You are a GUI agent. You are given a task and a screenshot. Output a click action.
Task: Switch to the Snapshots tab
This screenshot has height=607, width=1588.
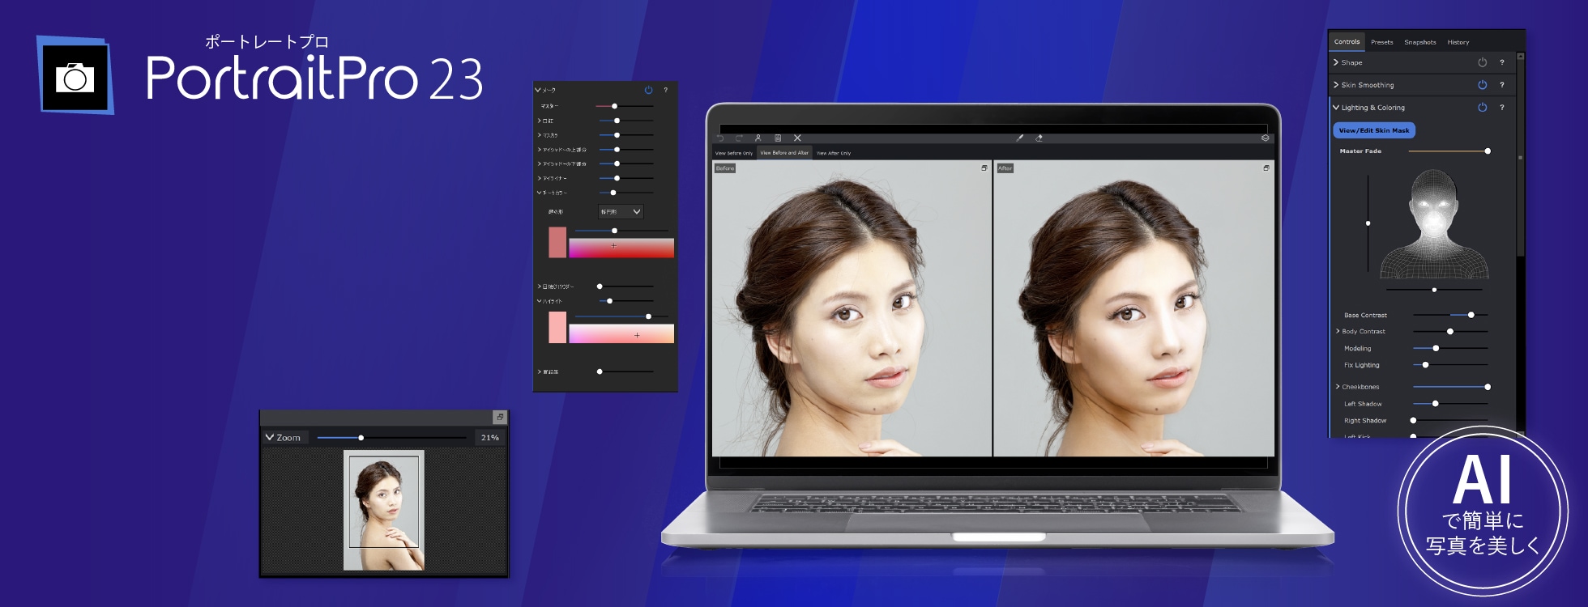coord(1420,42)
